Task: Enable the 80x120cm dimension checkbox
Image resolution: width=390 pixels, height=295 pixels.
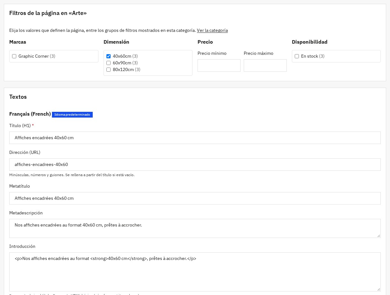Action: [x=108, y=70]
